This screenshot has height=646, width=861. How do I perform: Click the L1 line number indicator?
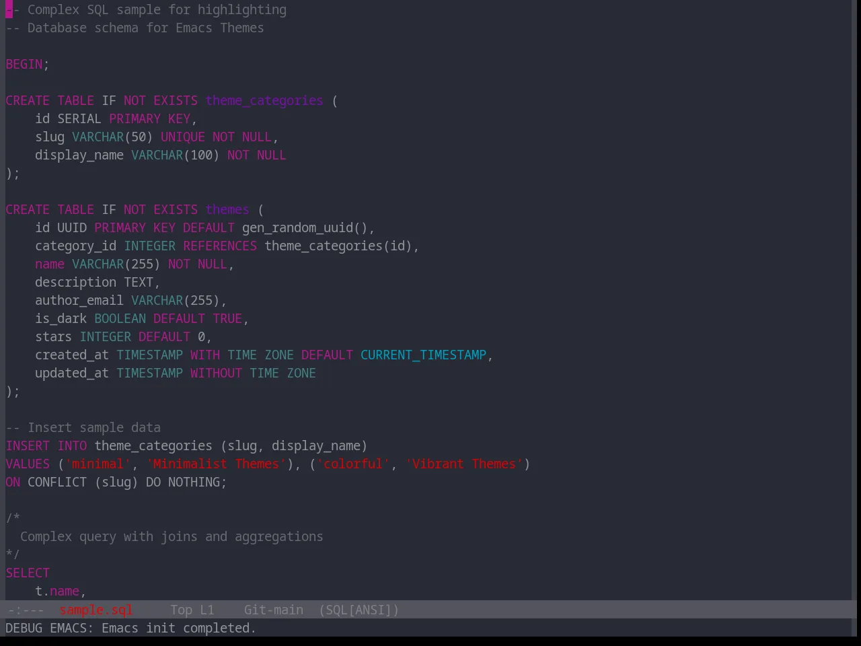(x=207, y=610)
